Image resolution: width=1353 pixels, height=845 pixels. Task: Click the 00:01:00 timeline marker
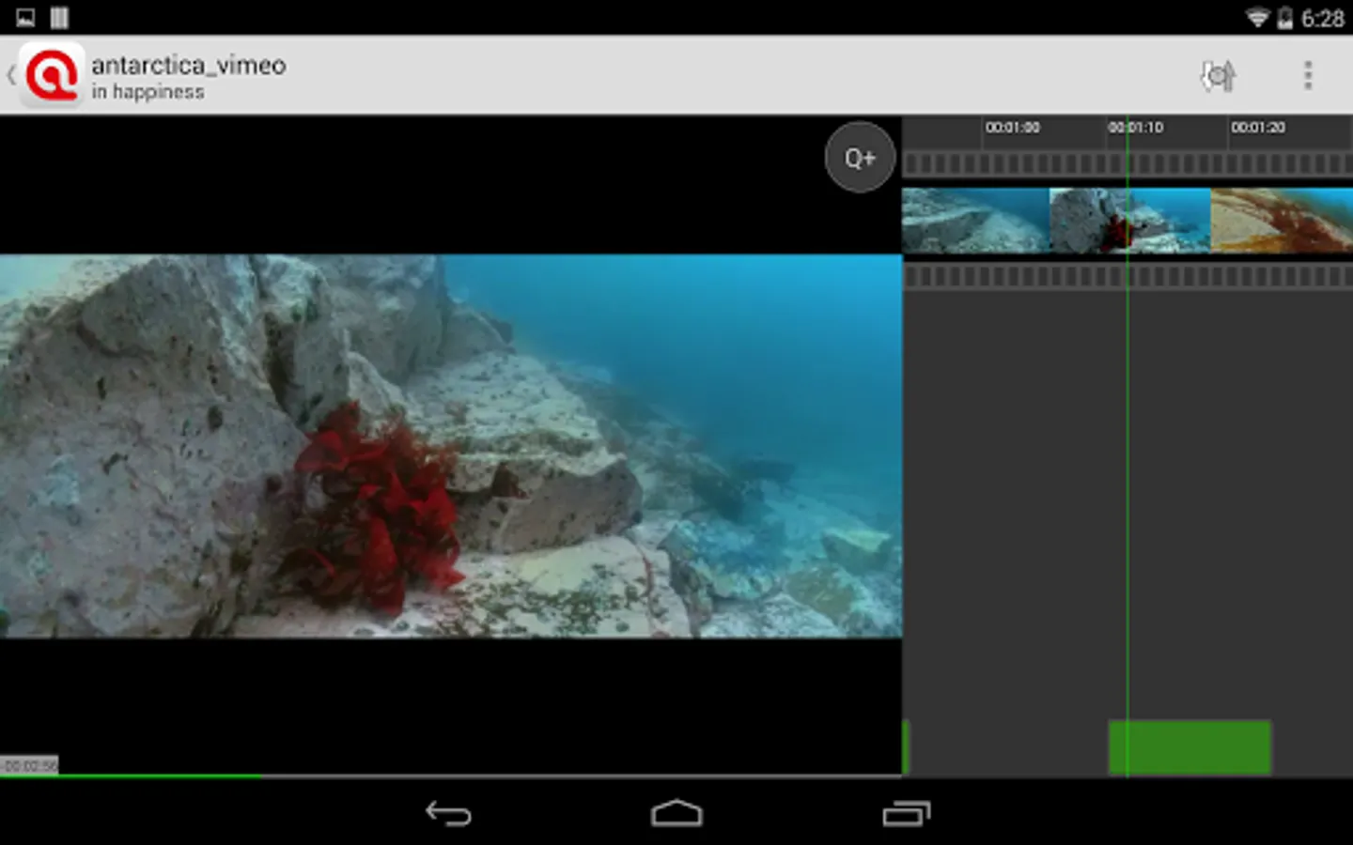pos(1013,128)
